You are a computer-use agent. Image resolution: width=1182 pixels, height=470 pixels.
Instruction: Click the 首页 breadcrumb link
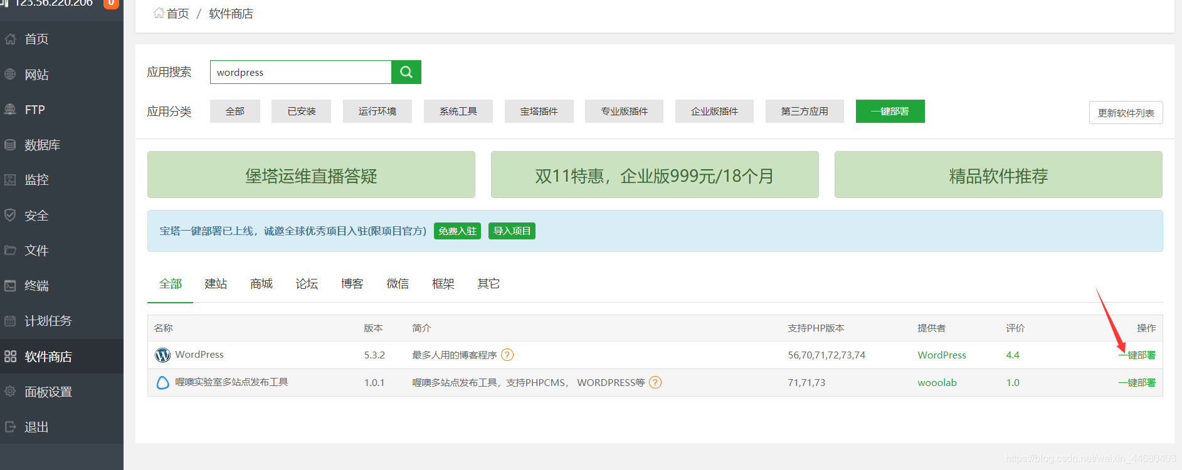[177, 14]
